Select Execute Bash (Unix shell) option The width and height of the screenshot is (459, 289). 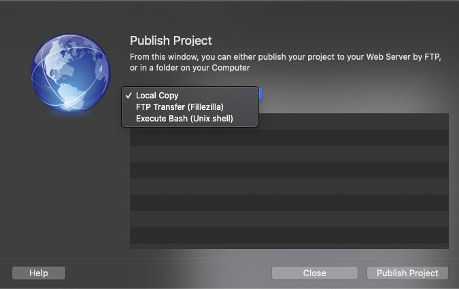[x=184, y=119]
